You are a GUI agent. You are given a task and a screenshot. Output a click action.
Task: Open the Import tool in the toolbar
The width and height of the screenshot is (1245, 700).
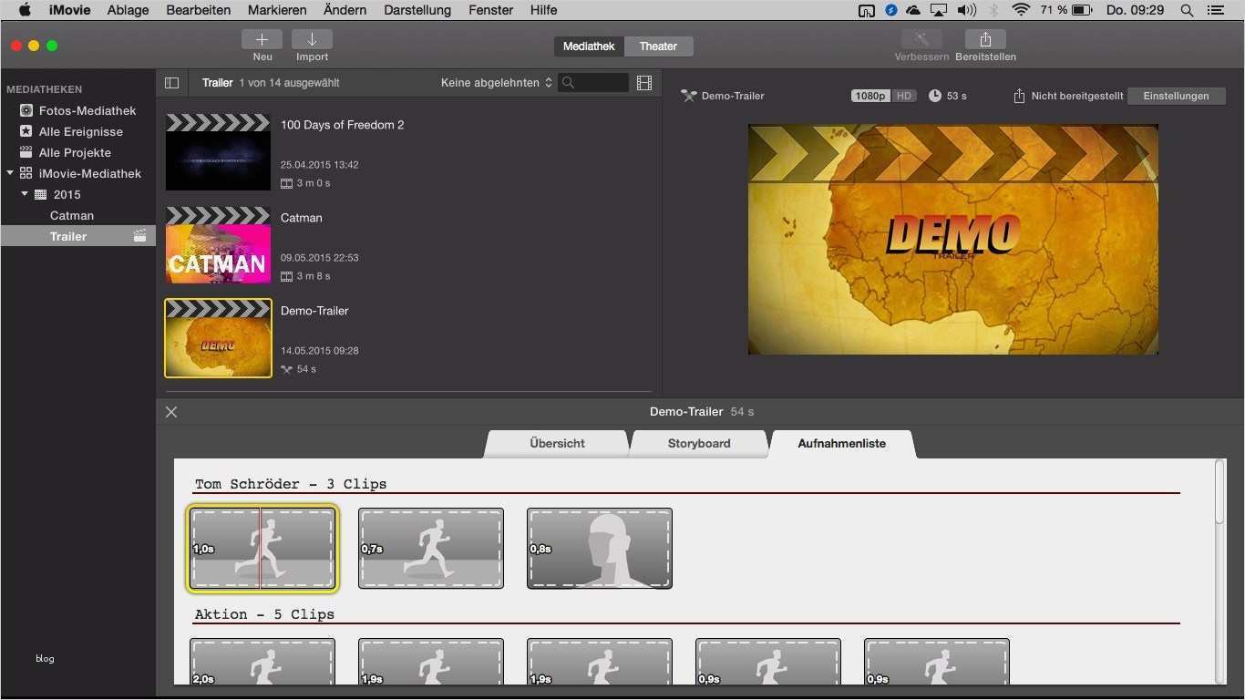312,40
